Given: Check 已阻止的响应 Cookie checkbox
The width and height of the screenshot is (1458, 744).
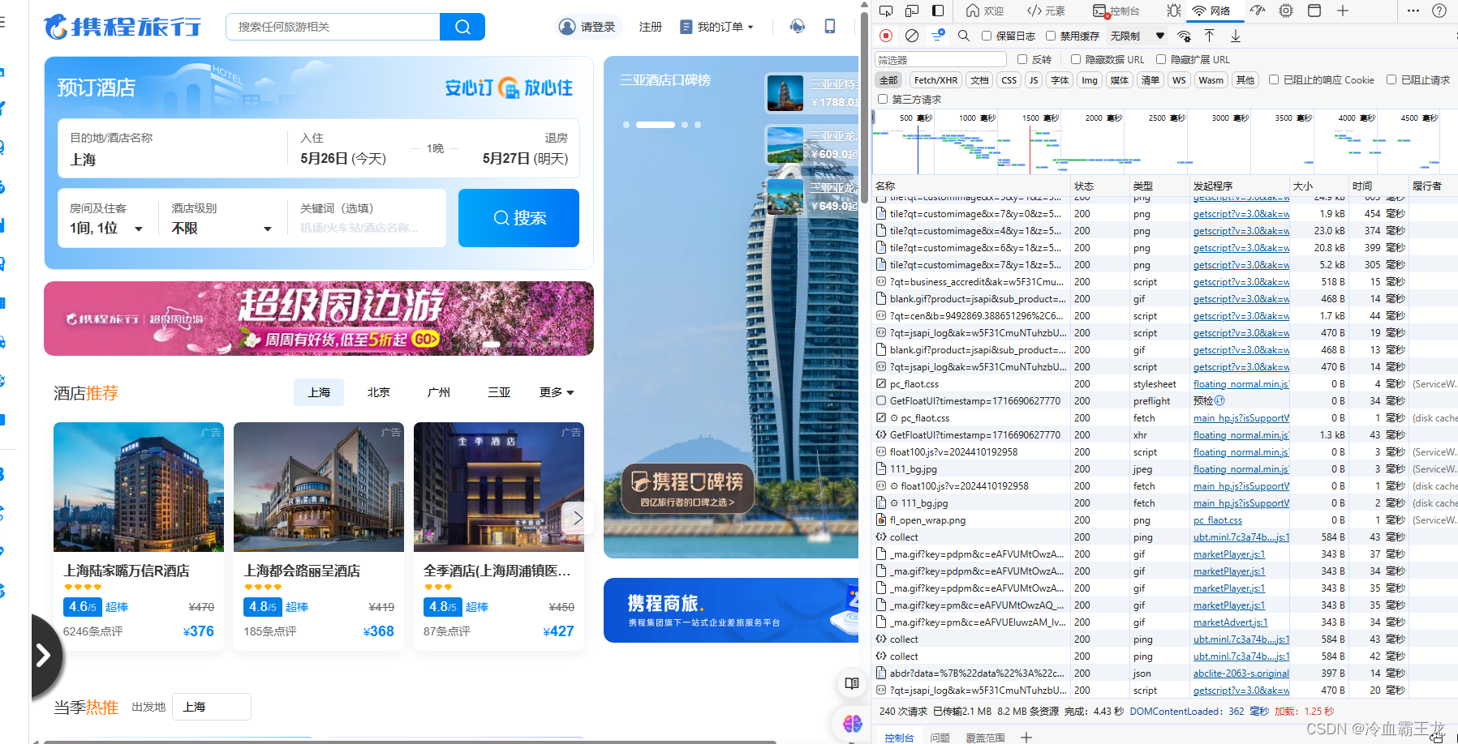Looking at the screenshot, I should (x=1274, y=79).
